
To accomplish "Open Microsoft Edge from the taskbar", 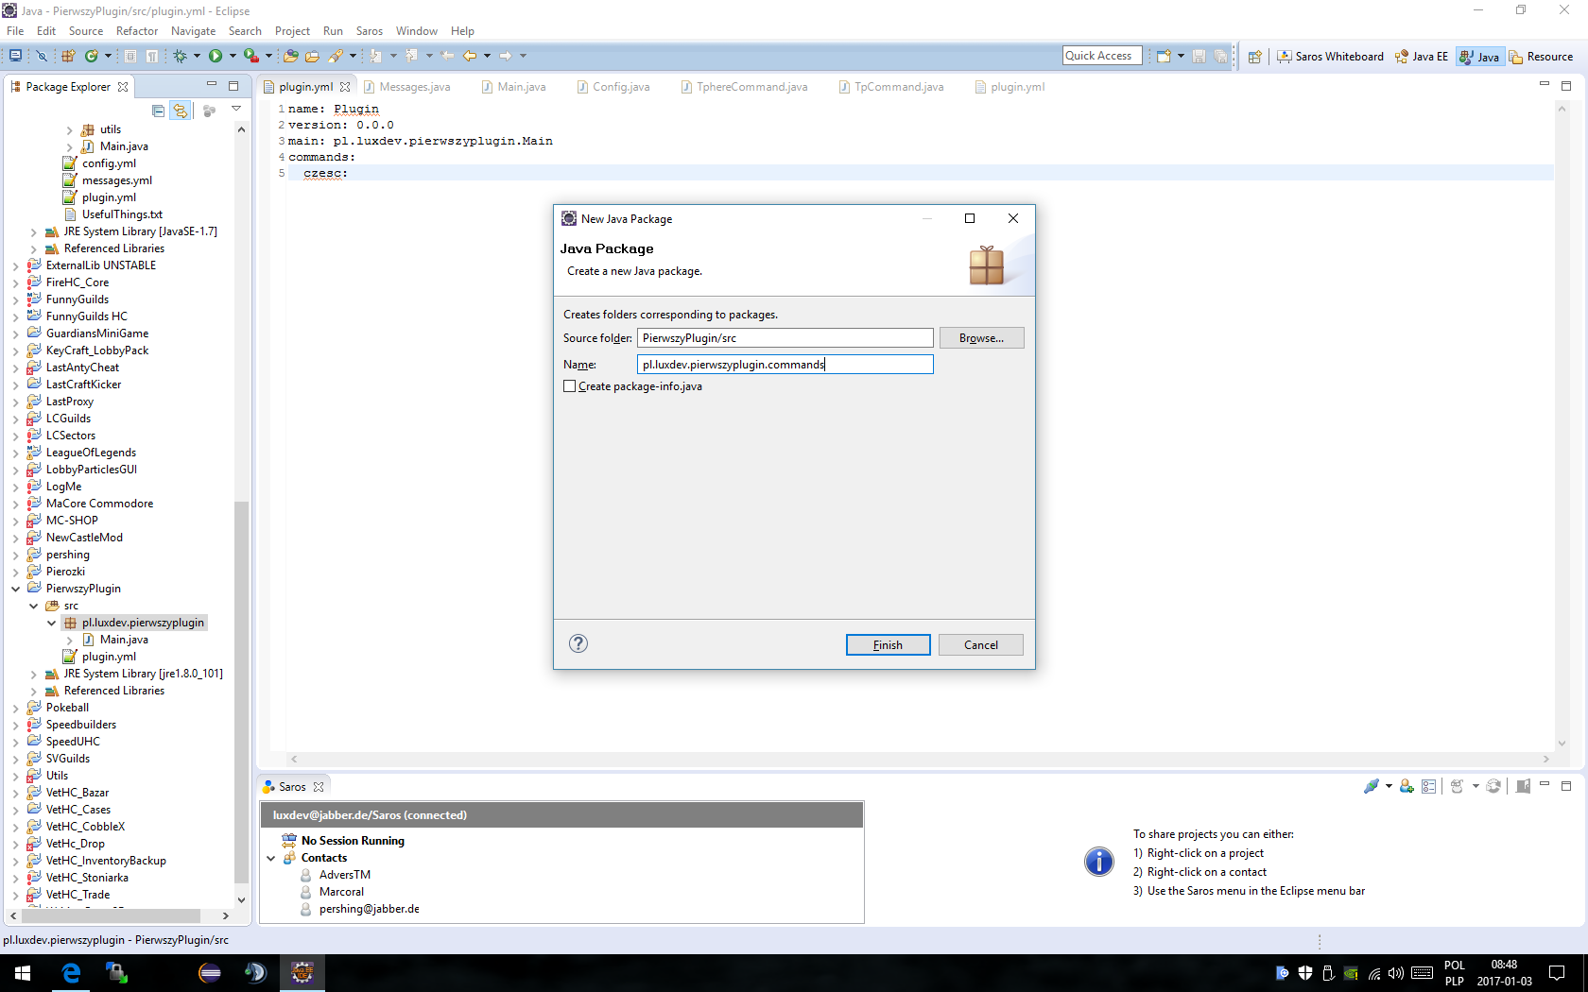I will click(71, 973).
